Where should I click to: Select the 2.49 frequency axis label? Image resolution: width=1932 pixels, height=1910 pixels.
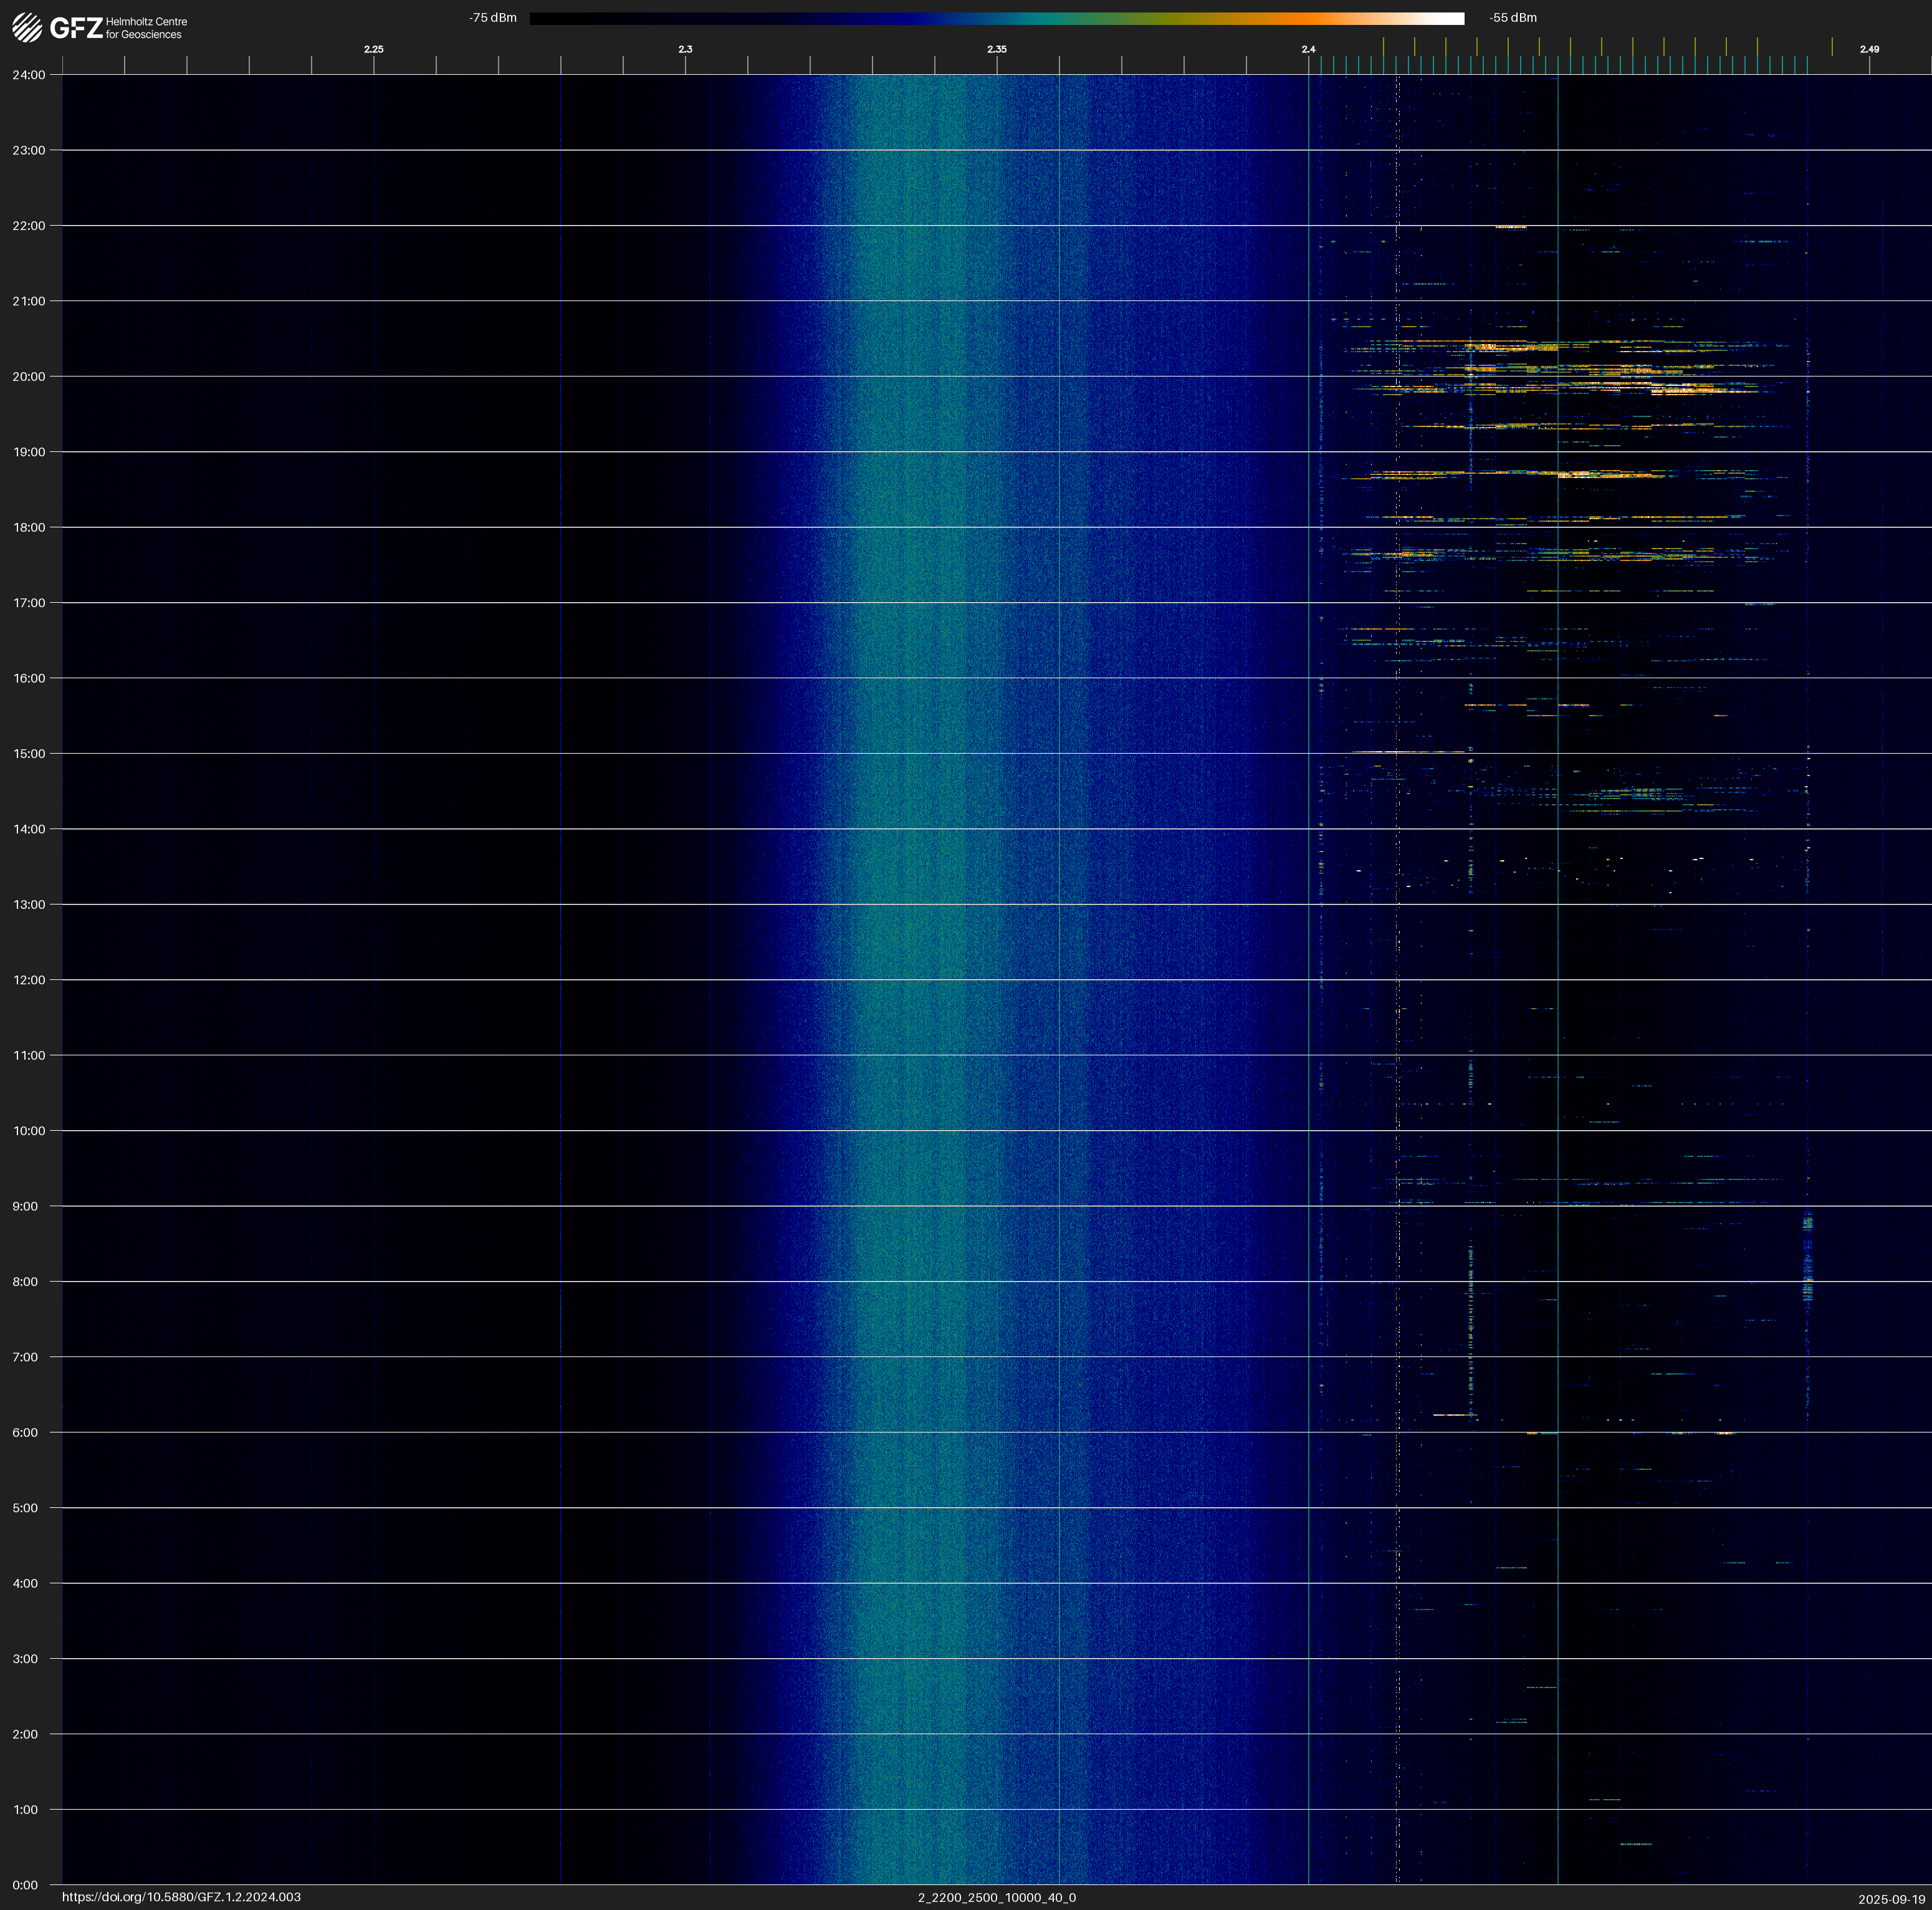tap(1869, 49)
